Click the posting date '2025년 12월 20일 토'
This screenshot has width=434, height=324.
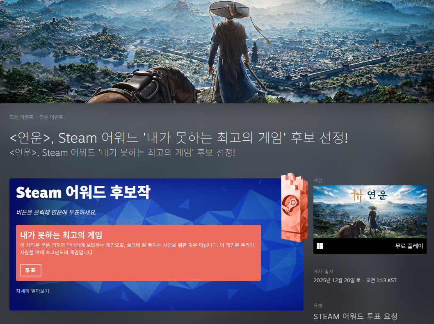click(337, 280)
